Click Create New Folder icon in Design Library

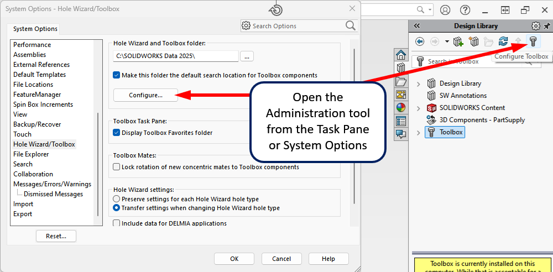[488, 42]
